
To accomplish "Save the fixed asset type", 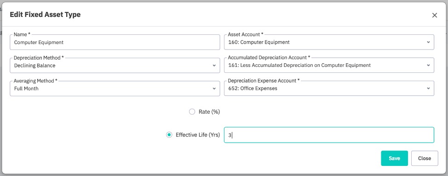I will [x=394, y=158].
